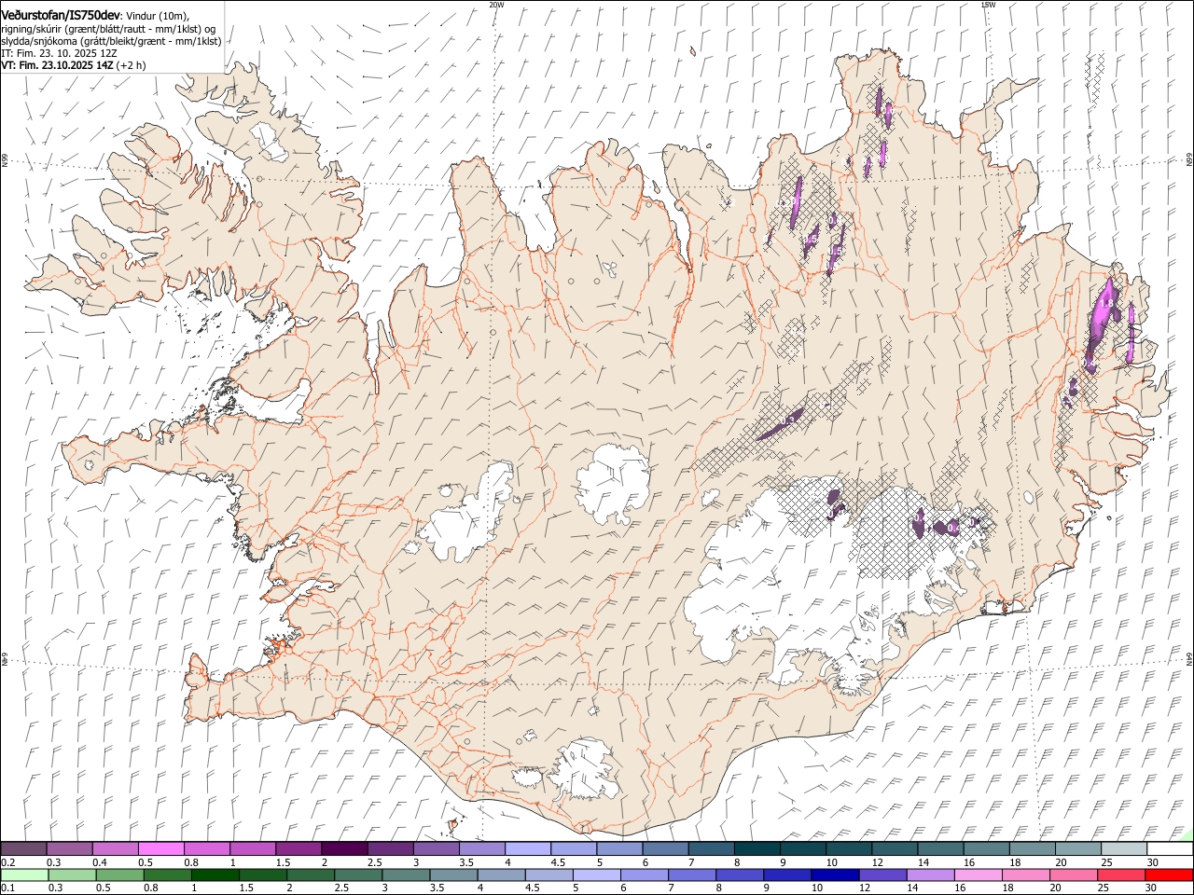Select the 3 swatch in lower legend row
The image size is (1194, 895).
coord(406,875)
